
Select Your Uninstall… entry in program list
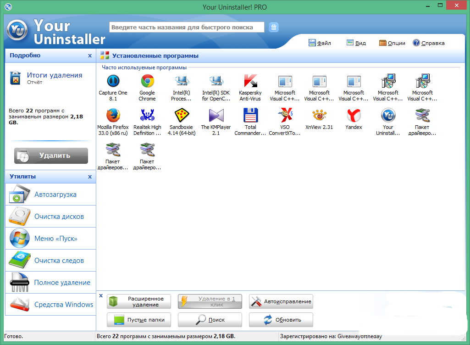tap(388, 115)
